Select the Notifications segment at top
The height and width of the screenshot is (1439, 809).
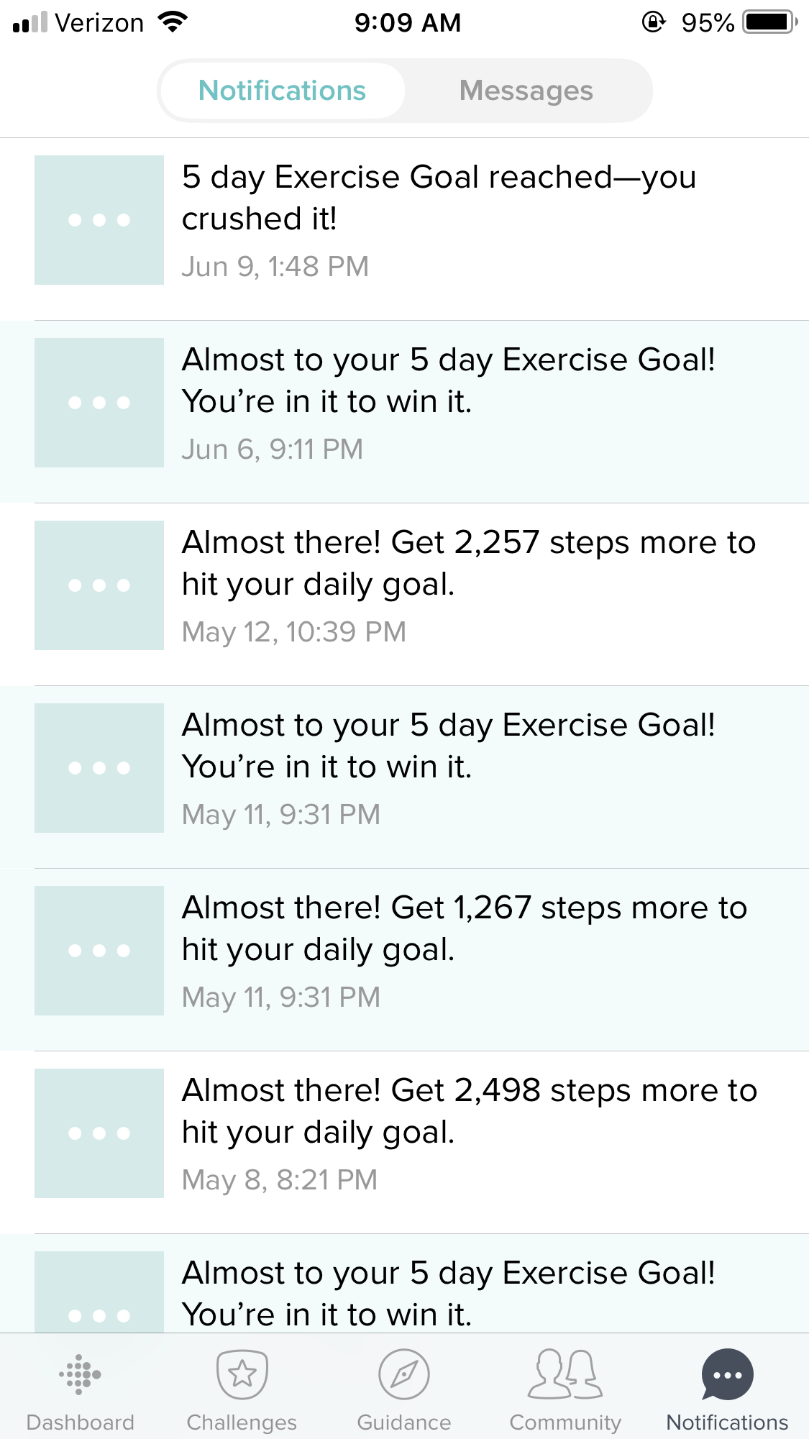click(x=283, y=91)
